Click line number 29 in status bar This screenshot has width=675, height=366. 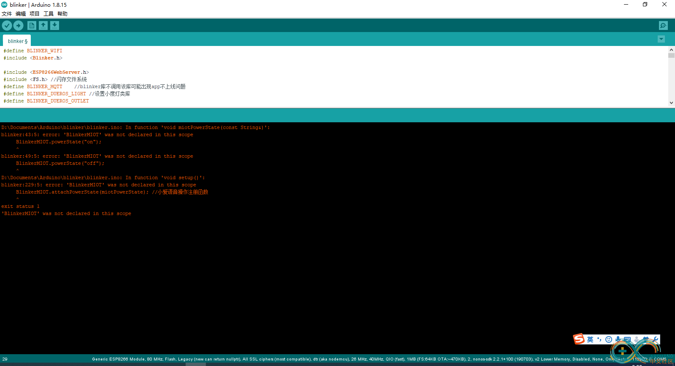pyautogui.click(x=5, y=359)
